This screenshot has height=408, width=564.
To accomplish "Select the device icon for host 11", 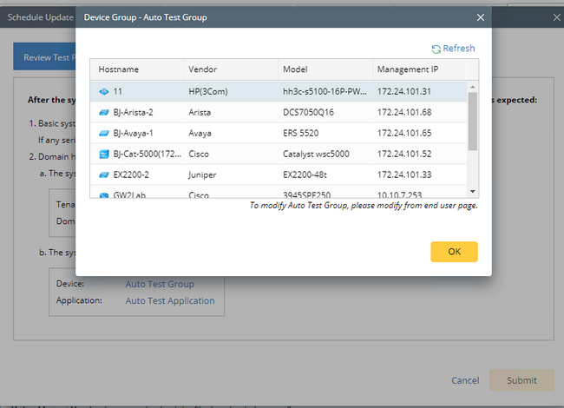I will [103, 91].
